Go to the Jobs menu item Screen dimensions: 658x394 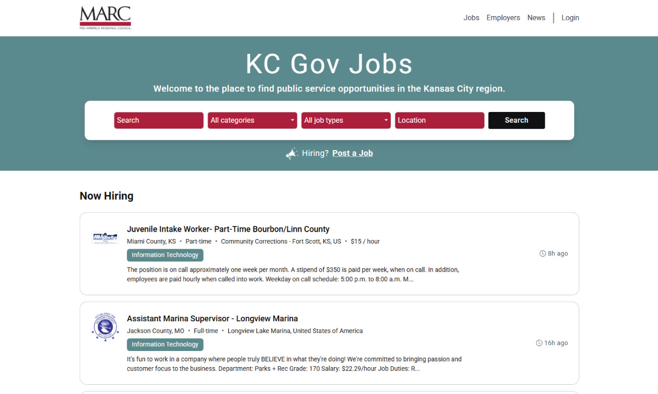click(x=471, y=18)
